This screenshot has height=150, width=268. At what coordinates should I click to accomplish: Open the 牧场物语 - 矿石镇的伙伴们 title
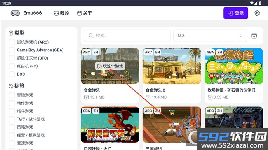tap(231, 90)
